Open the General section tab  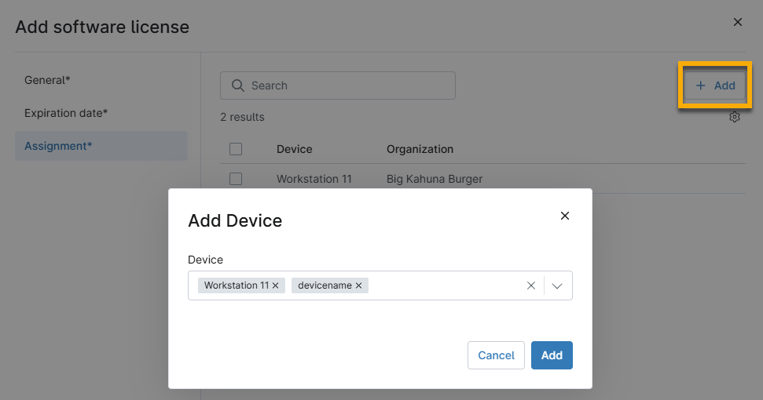coord(48,80)
